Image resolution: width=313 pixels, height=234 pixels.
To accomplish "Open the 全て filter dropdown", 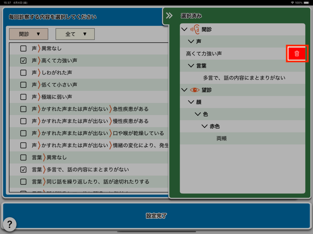I will pos(75,34).
